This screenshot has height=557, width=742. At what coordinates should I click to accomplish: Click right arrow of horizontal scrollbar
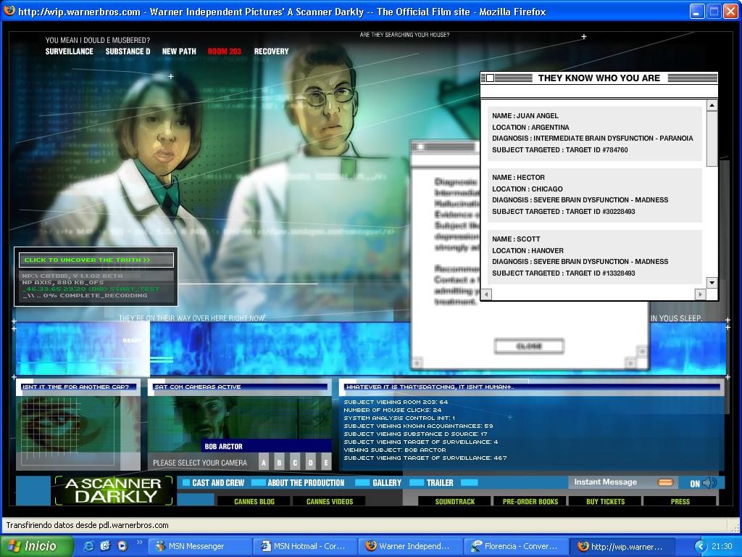coord(701,294)
